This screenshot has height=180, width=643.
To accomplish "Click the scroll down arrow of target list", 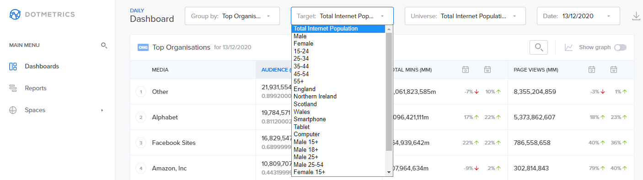I will coord(389,172).
